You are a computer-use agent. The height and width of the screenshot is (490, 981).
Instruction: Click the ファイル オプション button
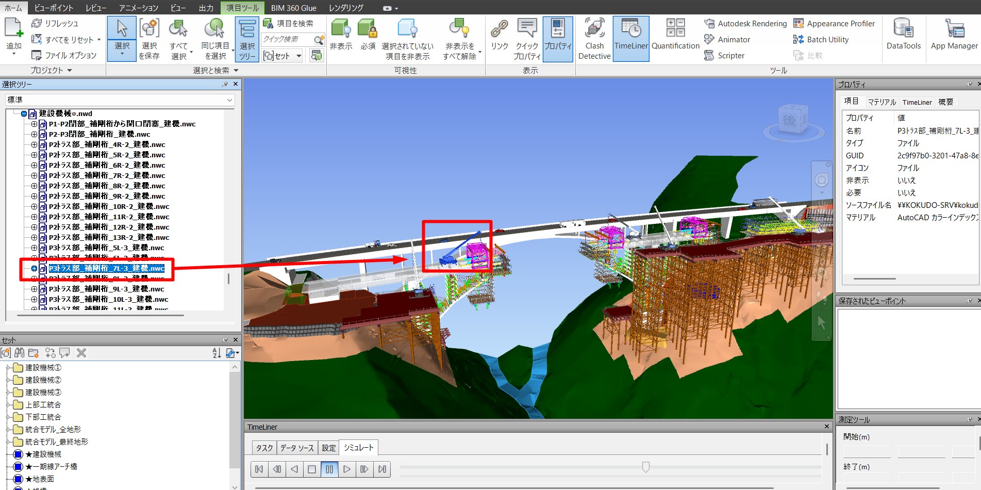pos(64,56)
